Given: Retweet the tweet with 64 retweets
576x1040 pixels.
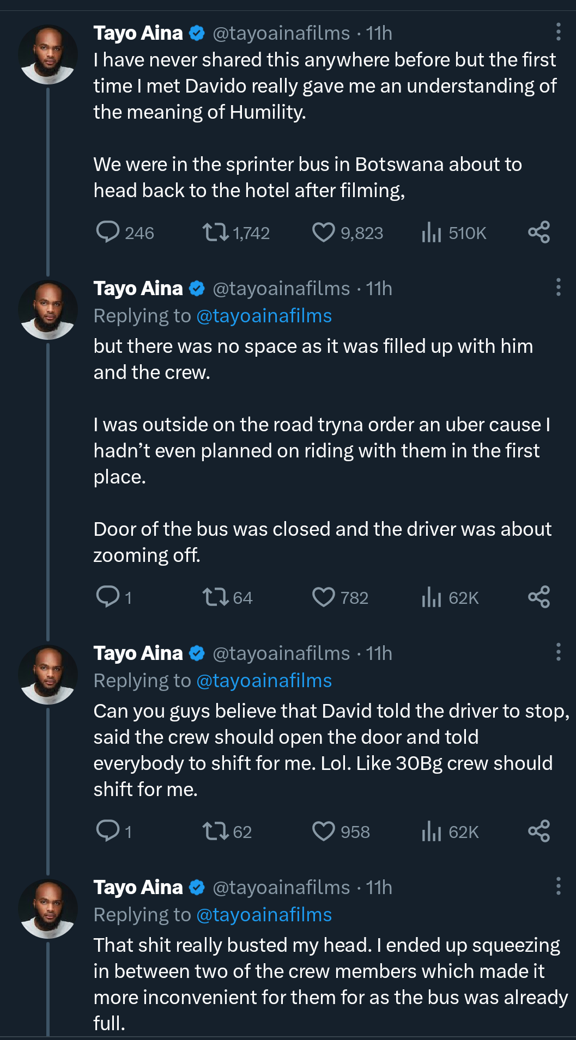Looking at the screenshot, I should (215, 597).
